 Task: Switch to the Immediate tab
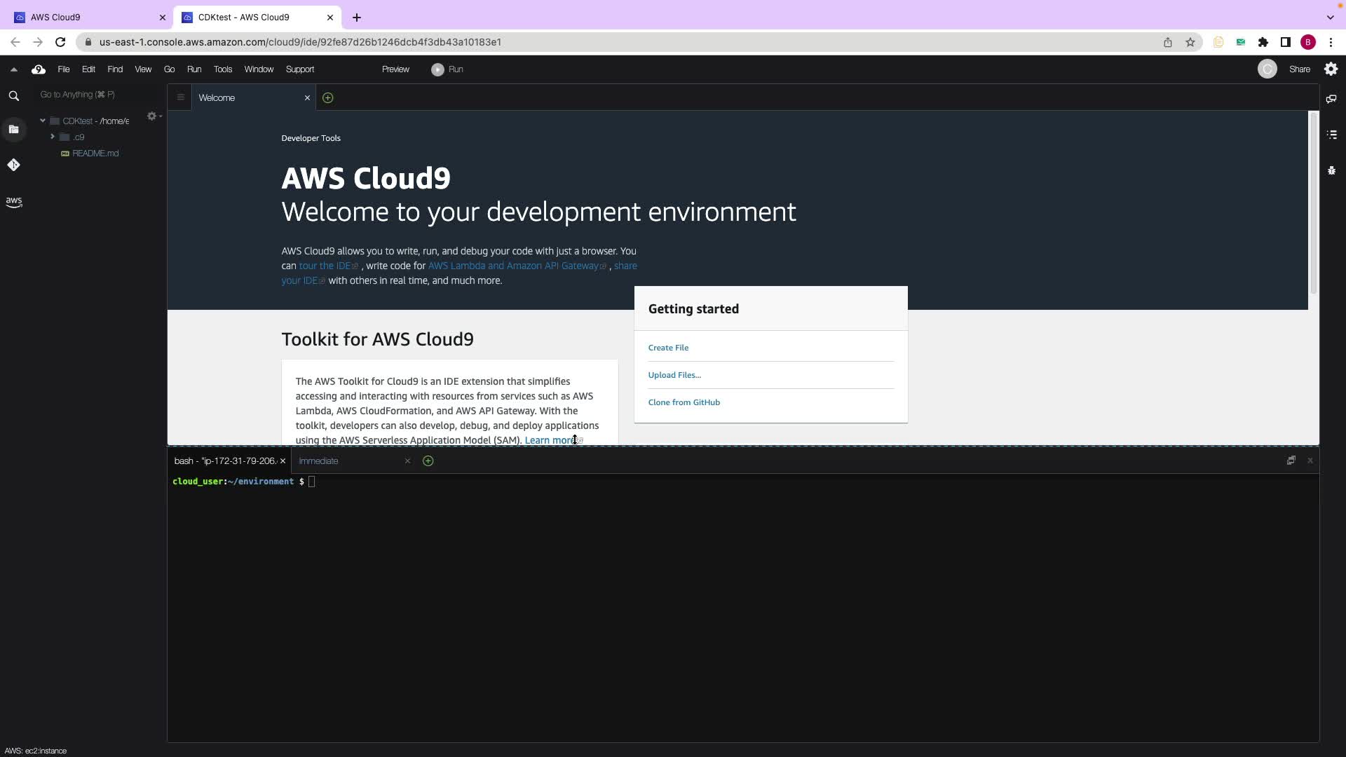(319, 461)
